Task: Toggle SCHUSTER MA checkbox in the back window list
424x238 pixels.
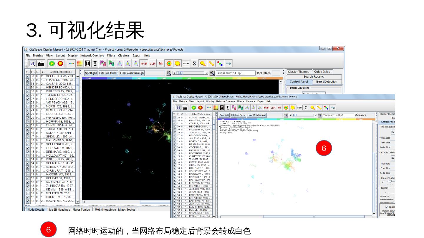Action: (28, 76)
